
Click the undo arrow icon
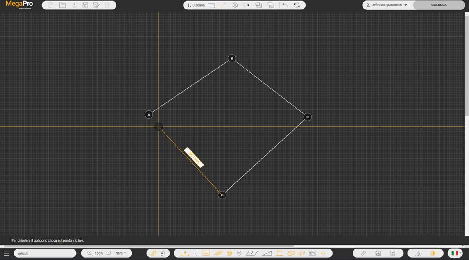(285, 5)
